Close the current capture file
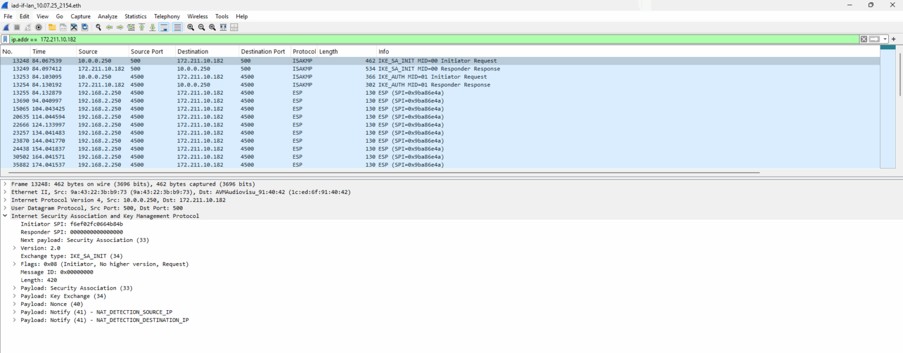 click(74, 27)
